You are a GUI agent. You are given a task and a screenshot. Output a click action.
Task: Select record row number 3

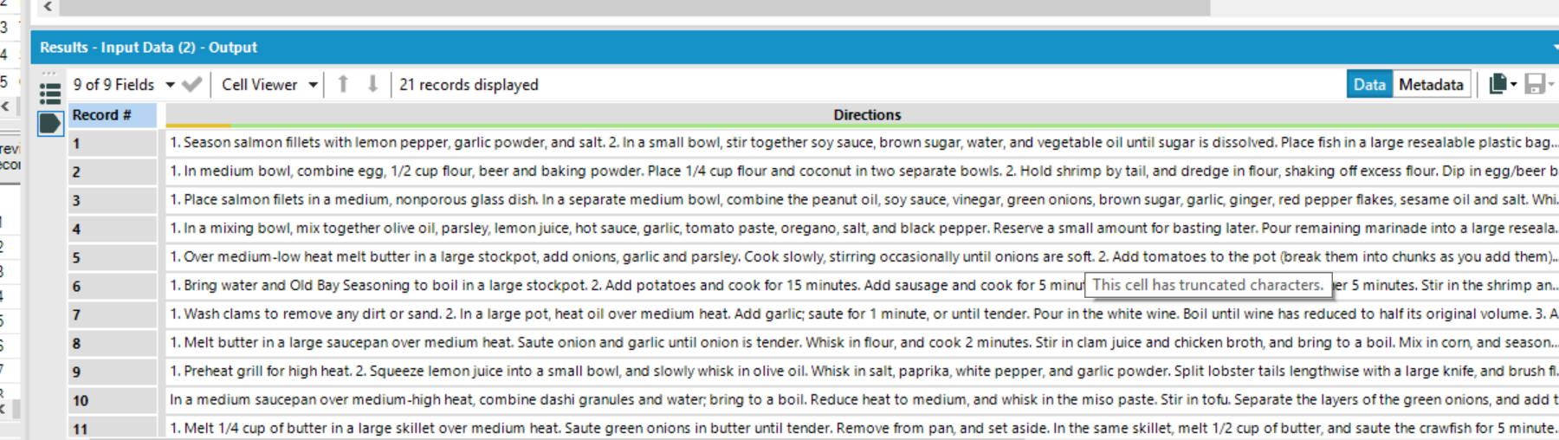click(113, 200)
